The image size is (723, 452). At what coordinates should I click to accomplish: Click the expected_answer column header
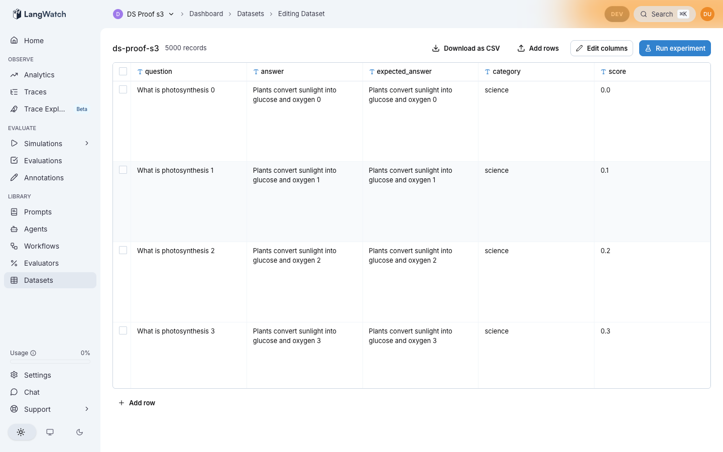click(420, 72)
